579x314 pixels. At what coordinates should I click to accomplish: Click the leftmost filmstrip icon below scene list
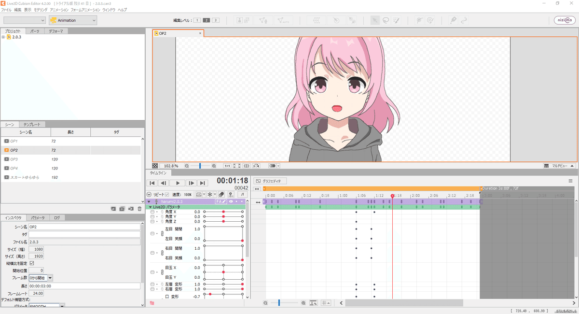click(x=113, y=209)
